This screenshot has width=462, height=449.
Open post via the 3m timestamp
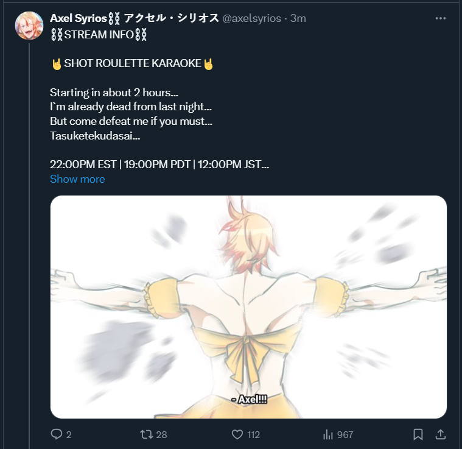[x=298, y=18]
